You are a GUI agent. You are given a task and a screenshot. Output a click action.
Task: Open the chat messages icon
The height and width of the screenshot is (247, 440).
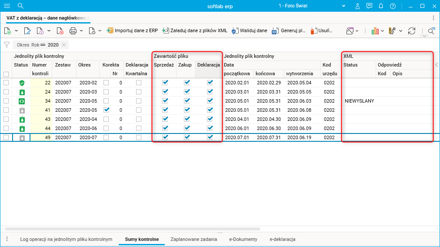[x=369, y=6]
